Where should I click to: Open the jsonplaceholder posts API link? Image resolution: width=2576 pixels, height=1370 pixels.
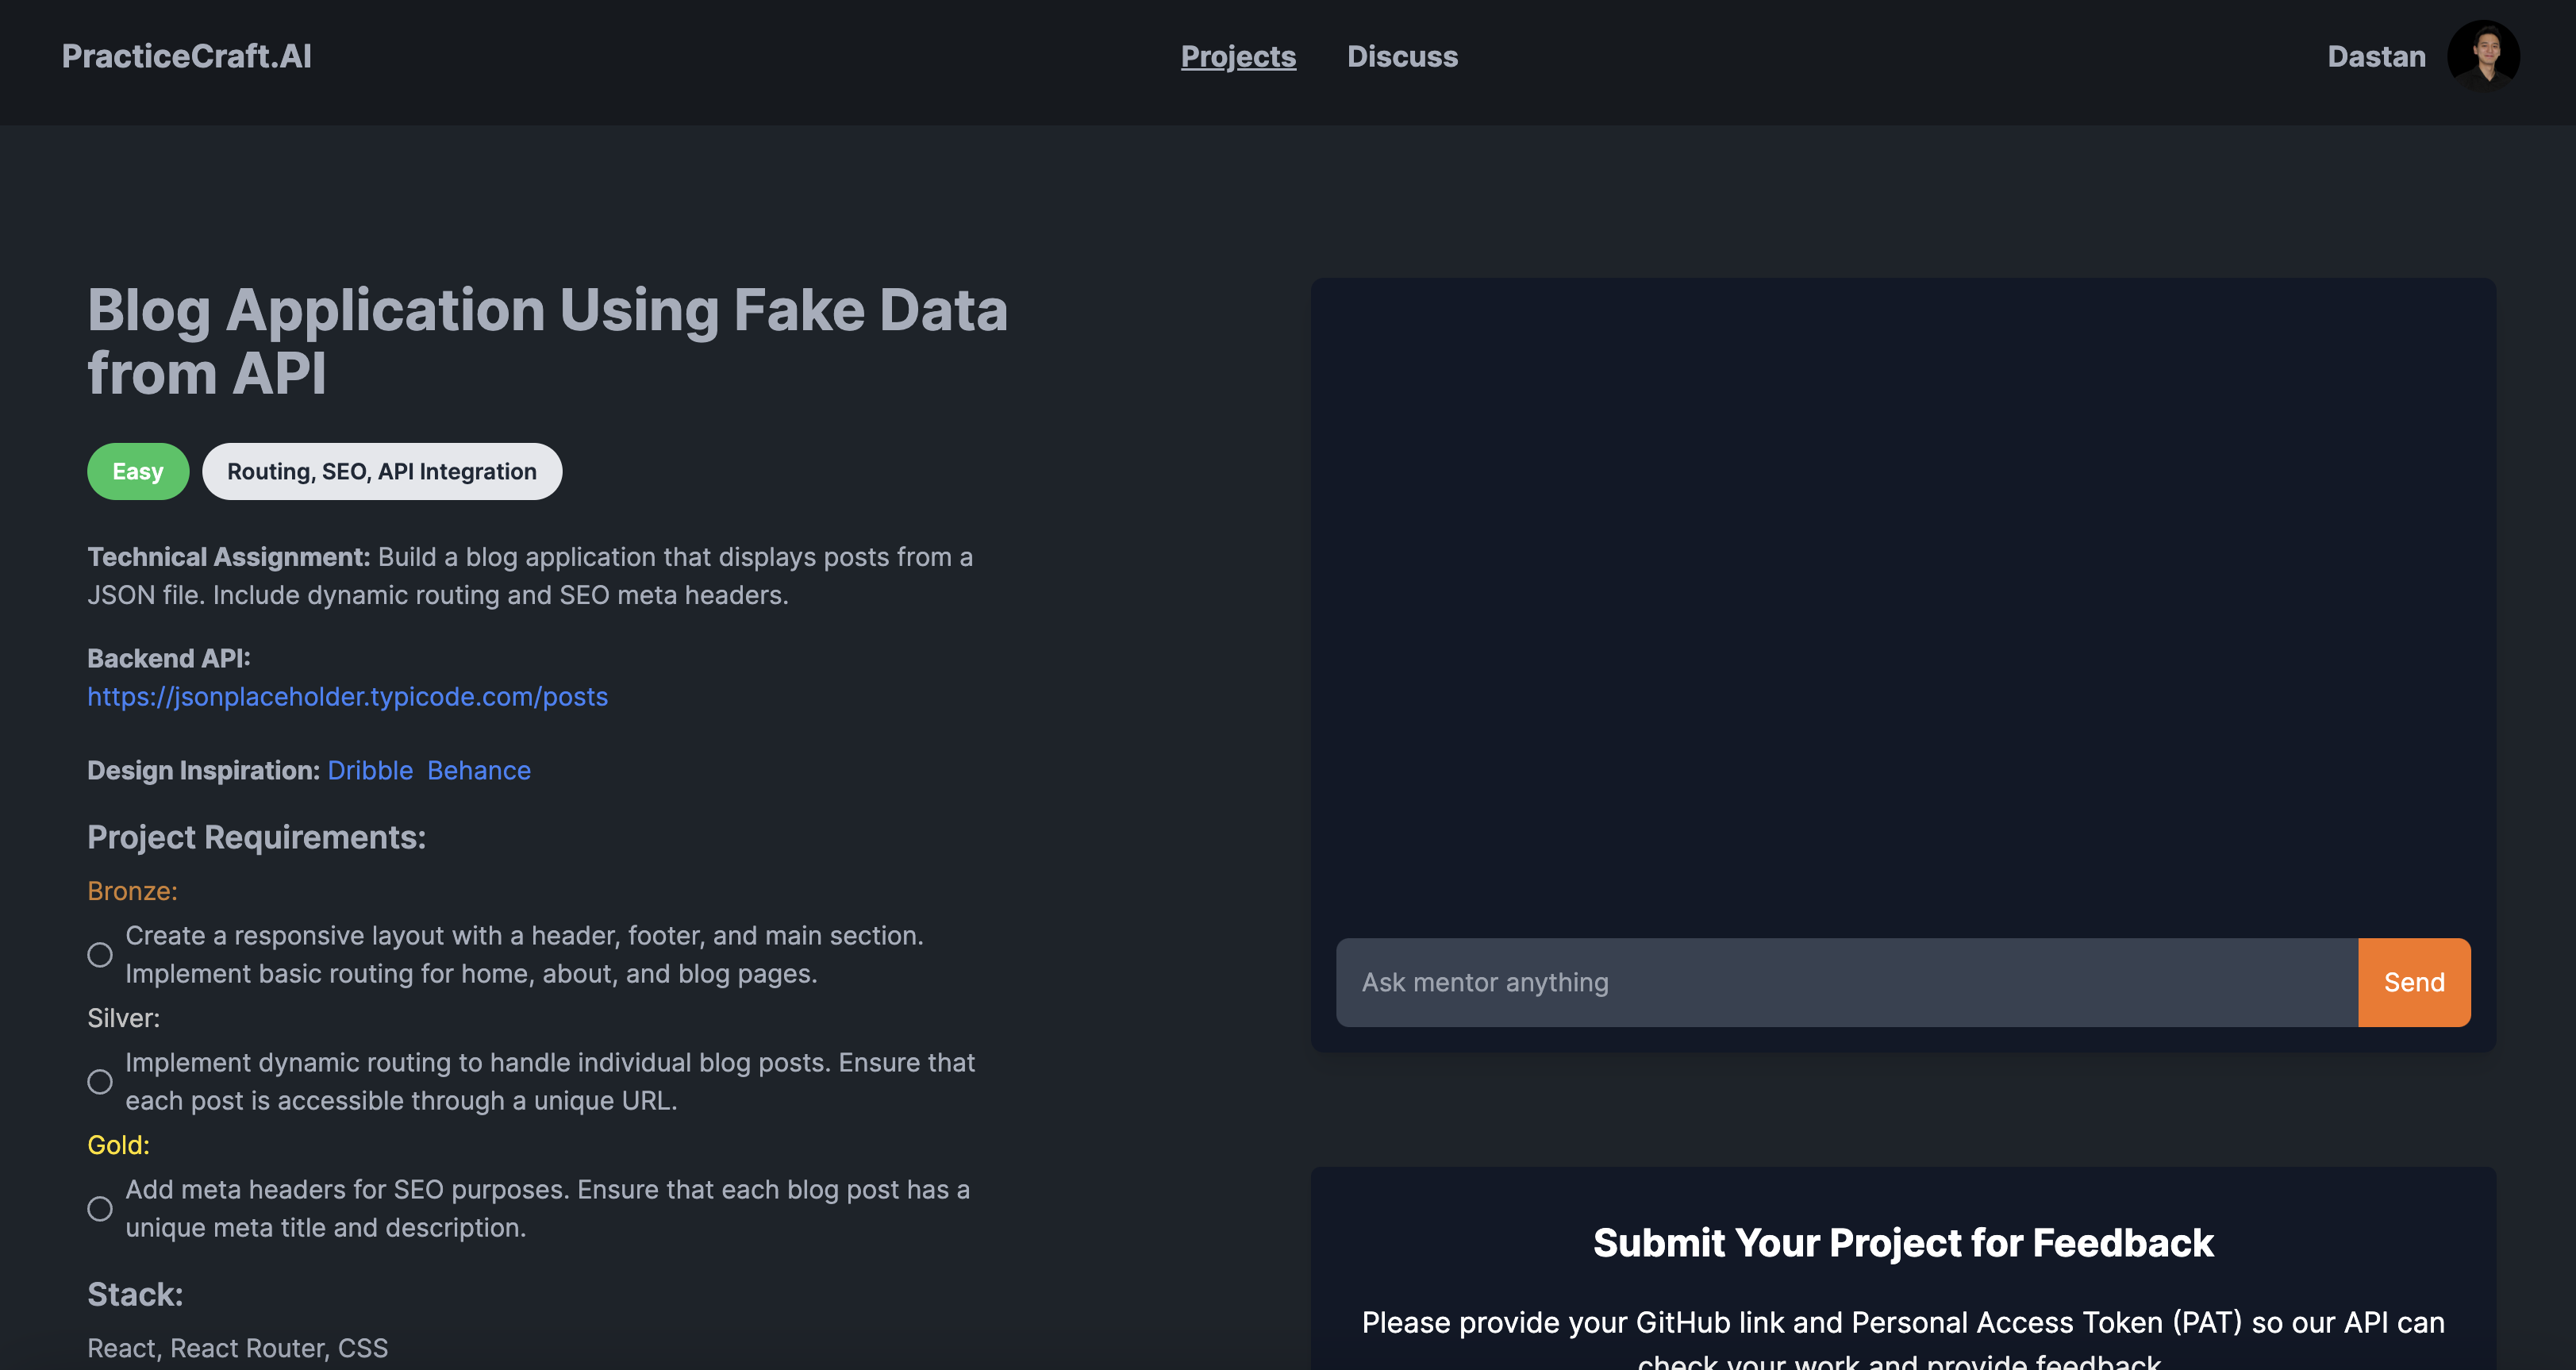[347, 696]
